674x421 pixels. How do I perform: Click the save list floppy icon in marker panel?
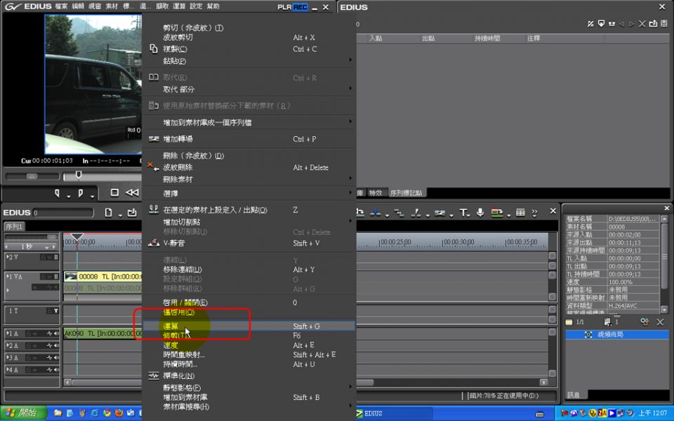click(x=665, y=25)
